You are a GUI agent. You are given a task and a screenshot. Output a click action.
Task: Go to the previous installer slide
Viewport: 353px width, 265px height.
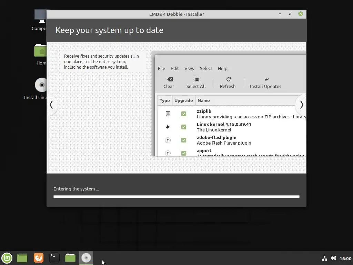click(x=51, y=105)
